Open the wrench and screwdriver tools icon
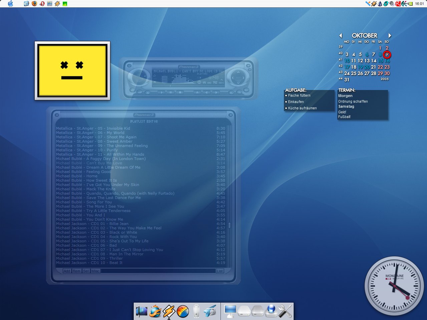 click(x=285, y=311)
